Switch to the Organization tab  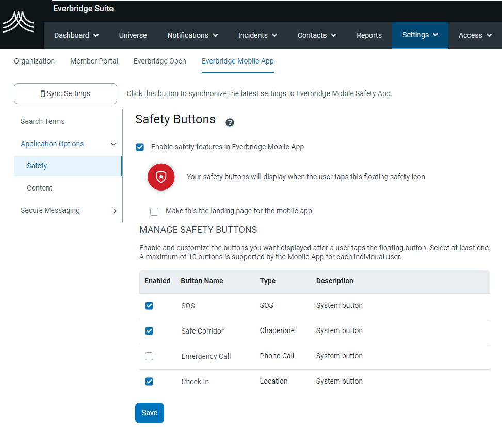coord(34,61)
